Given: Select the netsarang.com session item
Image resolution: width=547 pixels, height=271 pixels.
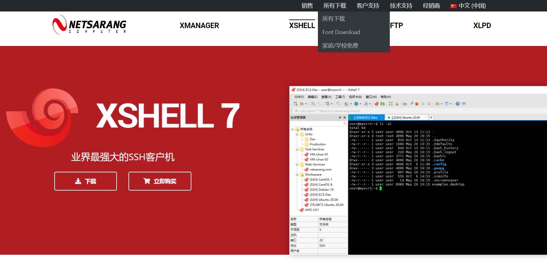Looking at the screenshot, I should [318, 169].
